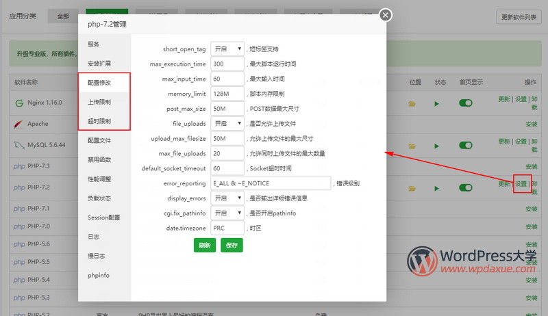
Task: Click the PHP-5.6 php logo icon
Action: [x=19, y=244]
